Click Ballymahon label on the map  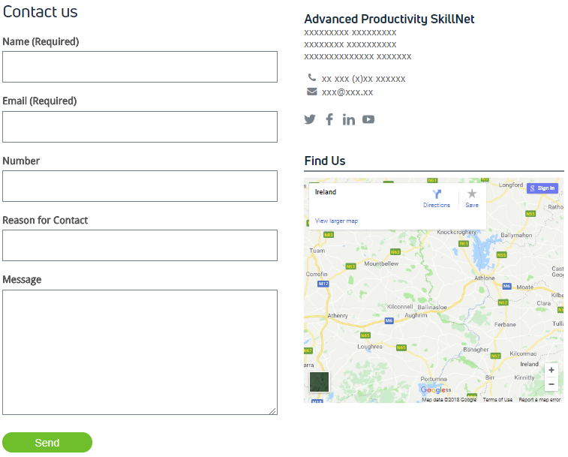[516, 235]
